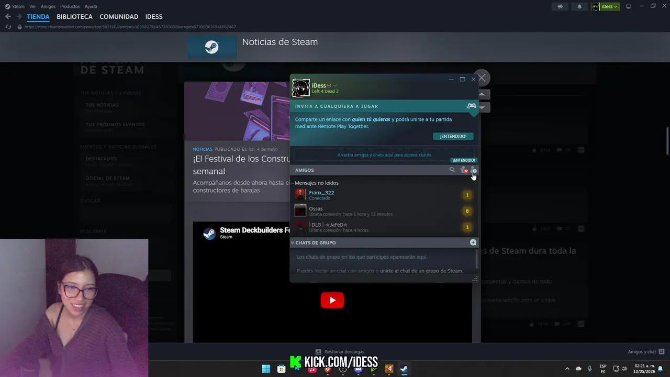
Task: Go forward with the navigation forward arrow
Action: click(x=19, y=17)
